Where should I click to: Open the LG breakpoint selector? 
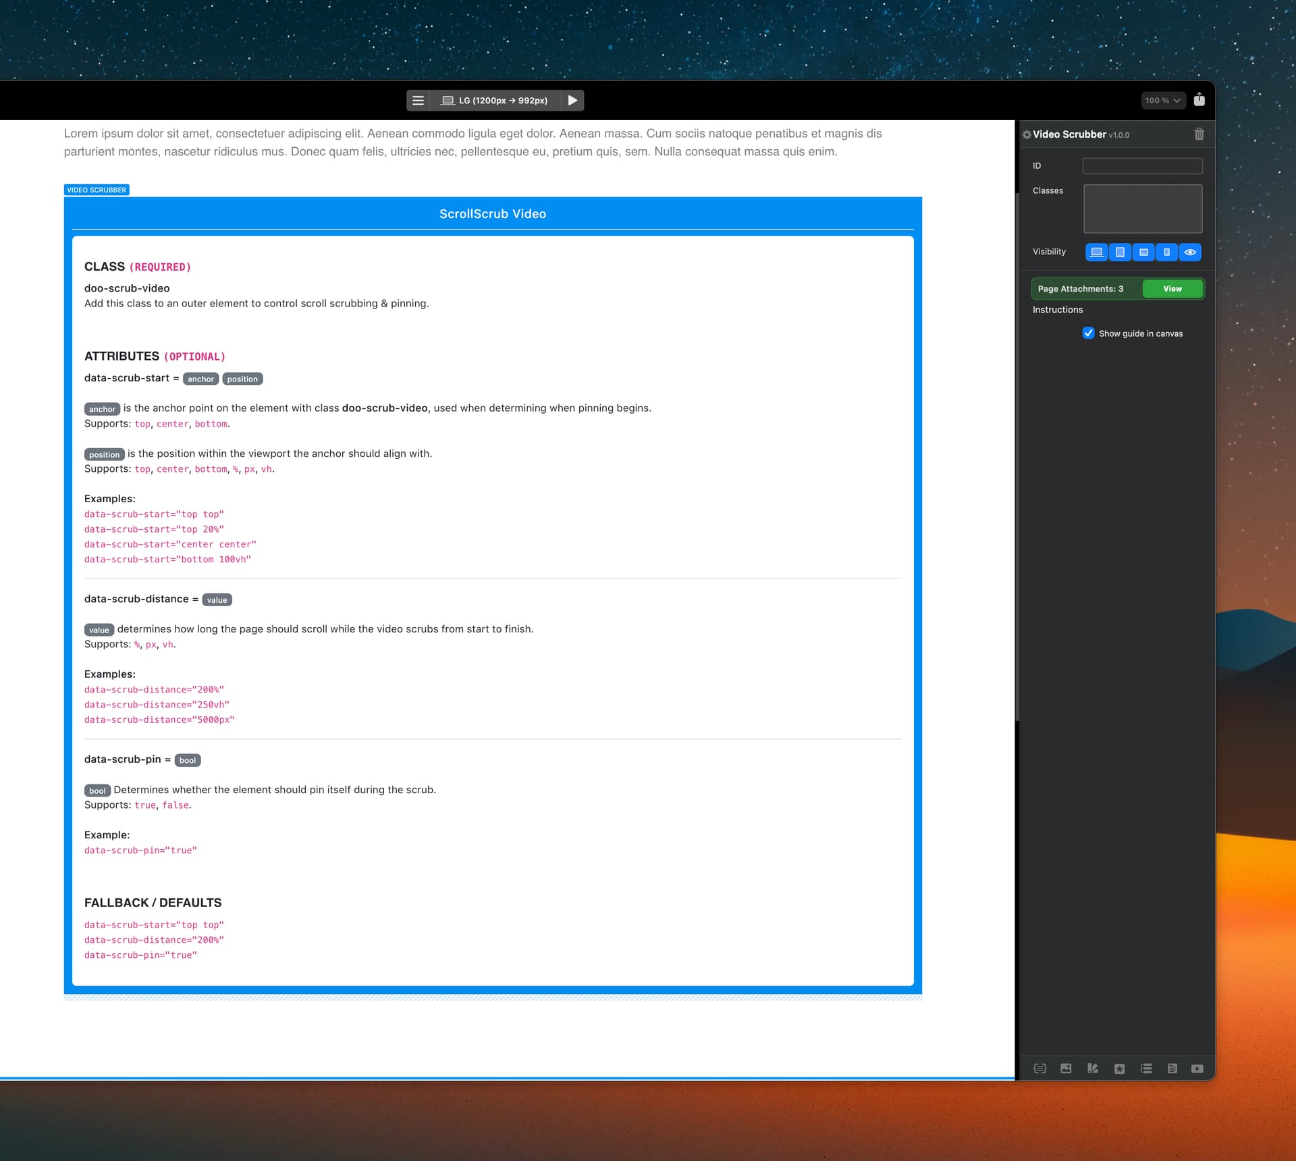[495, 101]
